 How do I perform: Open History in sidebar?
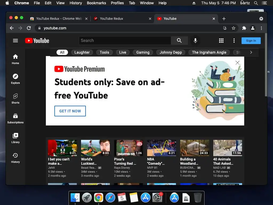[15, 158]
